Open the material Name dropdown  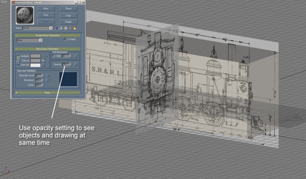pyautogui.click(x=51, y=28)
